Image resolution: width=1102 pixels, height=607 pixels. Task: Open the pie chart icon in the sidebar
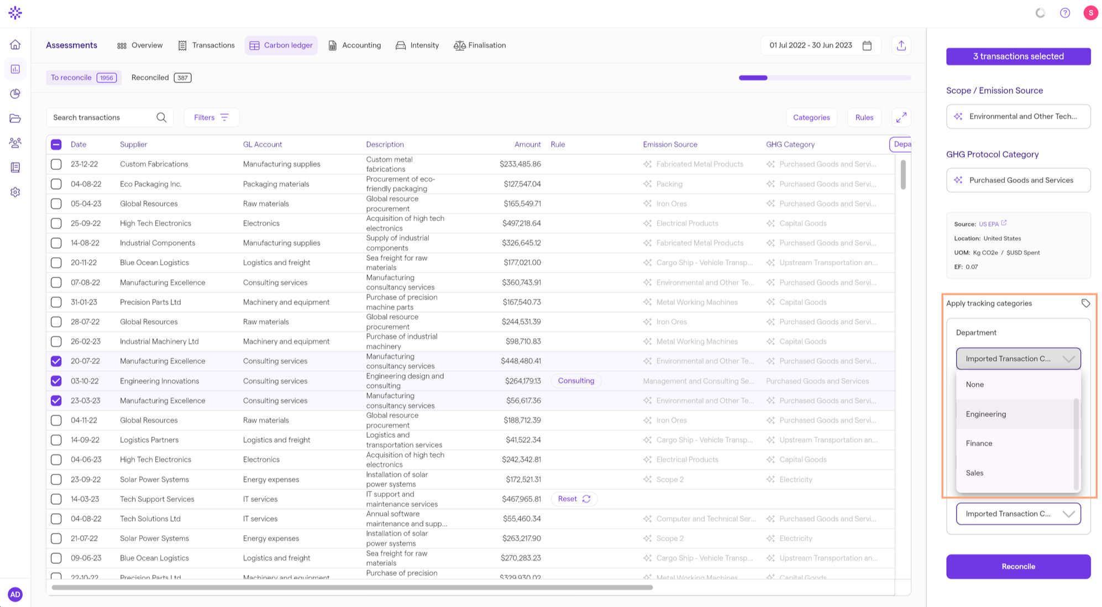(x=15, y=93)
